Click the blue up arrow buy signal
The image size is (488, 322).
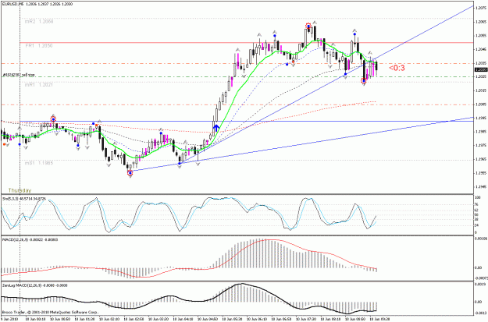coord(216,127)
